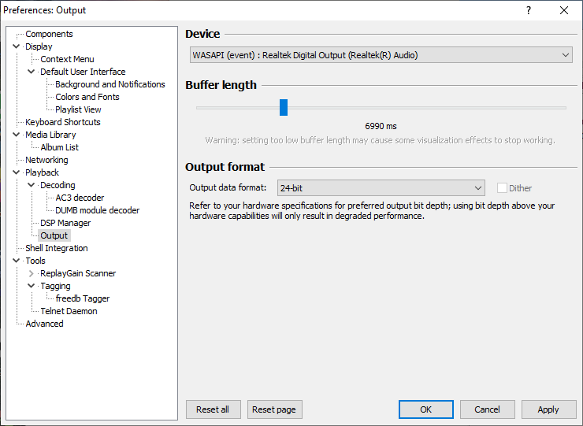Collapse the Decoding tree node
This screenshot has width=583, height=426.
pyautogui.click(x=32, y=185)
